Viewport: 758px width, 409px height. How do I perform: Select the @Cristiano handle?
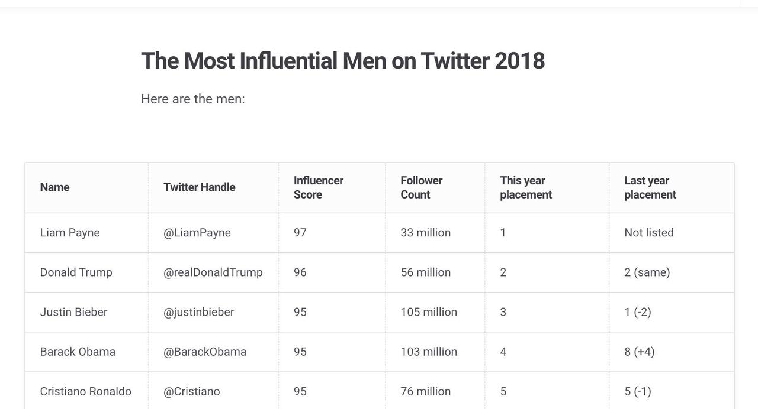[x=191, y=391]
